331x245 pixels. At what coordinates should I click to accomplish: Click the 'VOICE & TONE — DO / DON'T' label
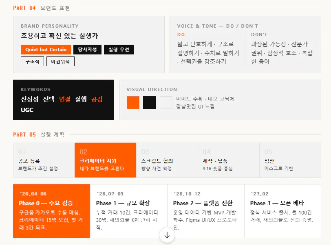[x=218, y=26]
